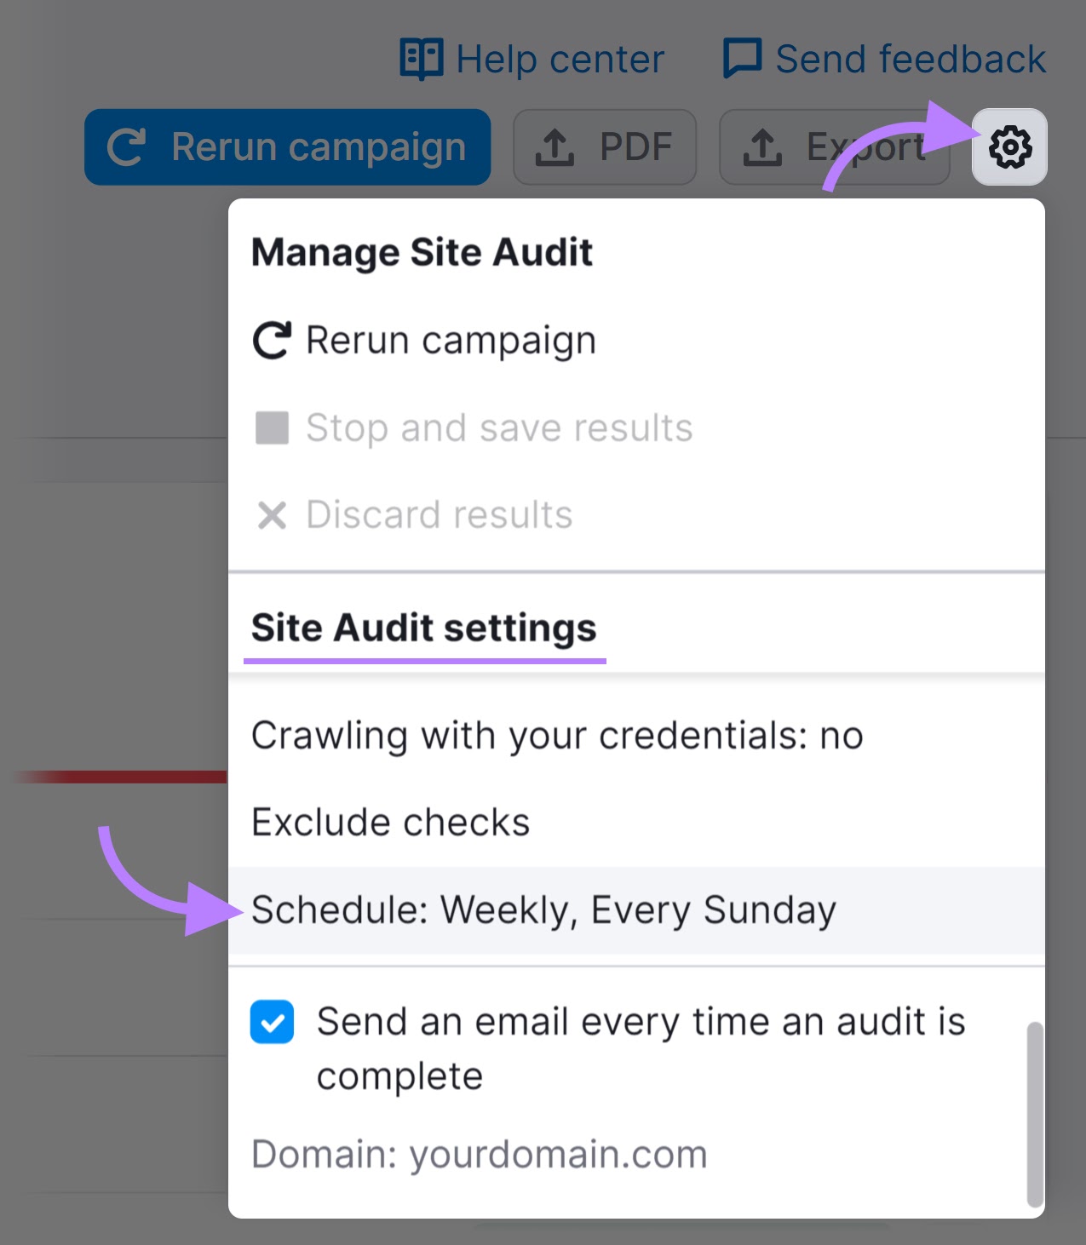Click the Send feedback speech bubble icon
The height and width of the screenshot is (1245, 1086).
click(x=742, y=59)
